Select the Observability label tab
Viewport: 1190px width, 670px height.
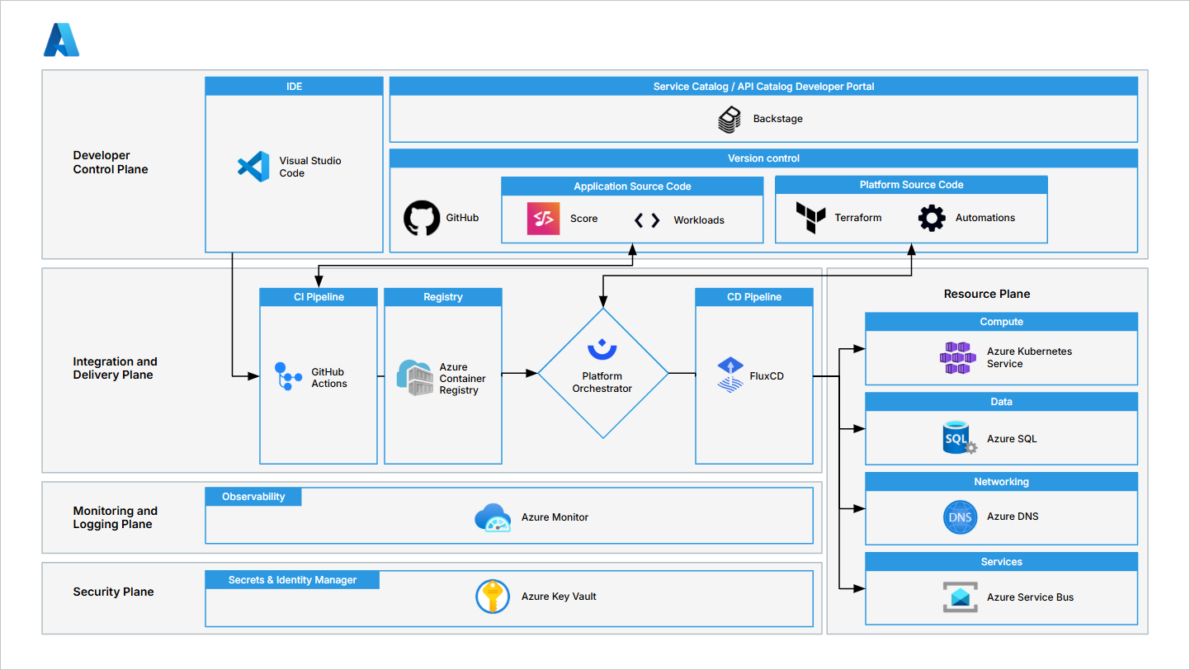click(253, 497)
